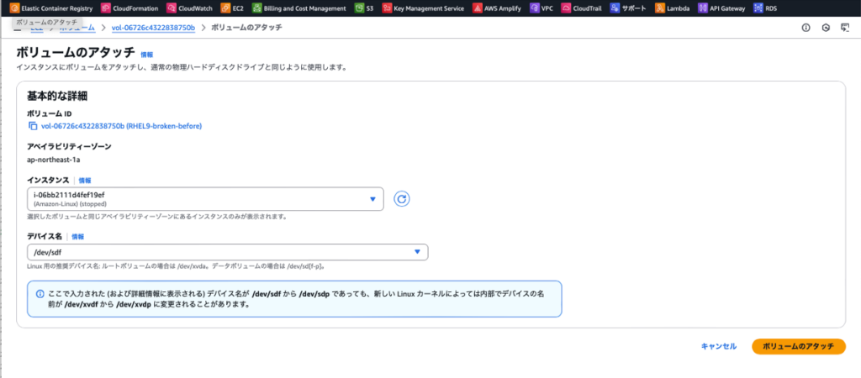861x378 pixels.
Task: Click ボリューム breadcrumb link
Action: tap(77, 28)
